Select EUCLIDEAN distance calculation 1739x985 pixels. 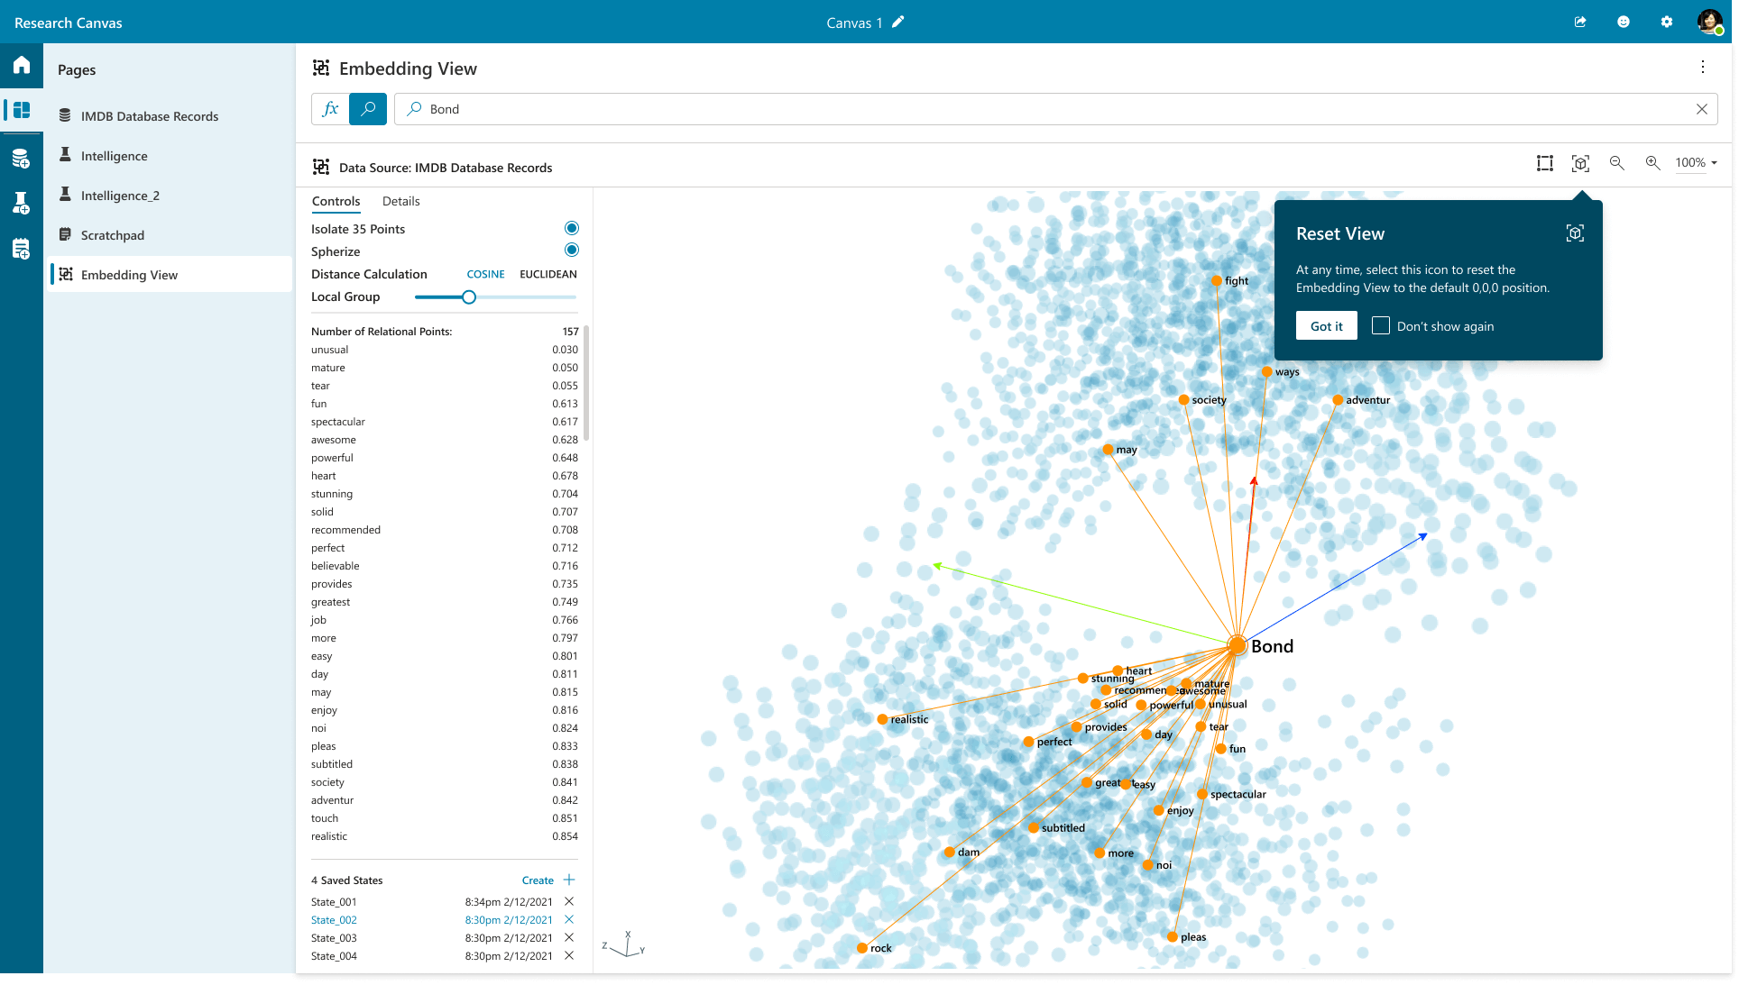[547, 274]
